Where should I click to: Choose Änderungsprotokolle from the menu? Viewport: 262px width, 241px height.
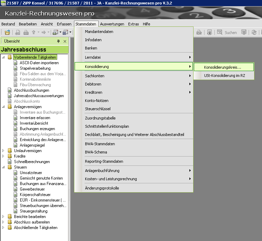[134, 188]
